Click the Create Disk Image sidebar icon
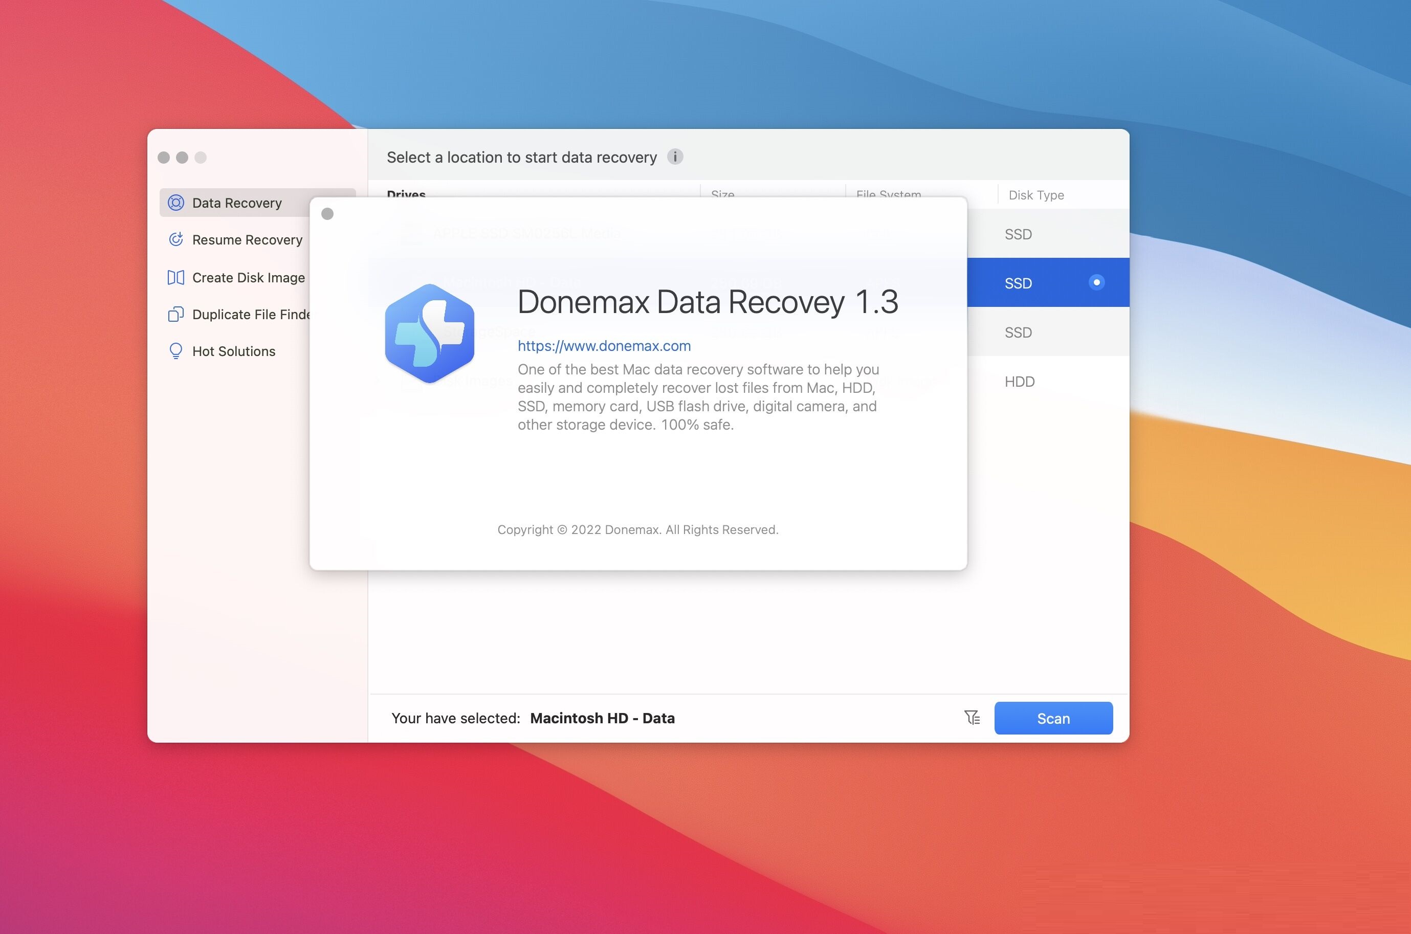Screen dimensions: 1411x934 pyautogui.click(x=175, y=277)
